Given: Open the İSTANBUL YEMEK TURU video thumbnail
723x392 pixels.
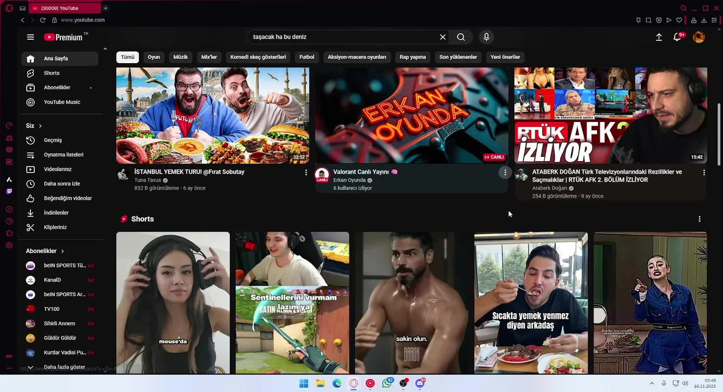Looking at the screenshot, I should [x=213, y=115].
